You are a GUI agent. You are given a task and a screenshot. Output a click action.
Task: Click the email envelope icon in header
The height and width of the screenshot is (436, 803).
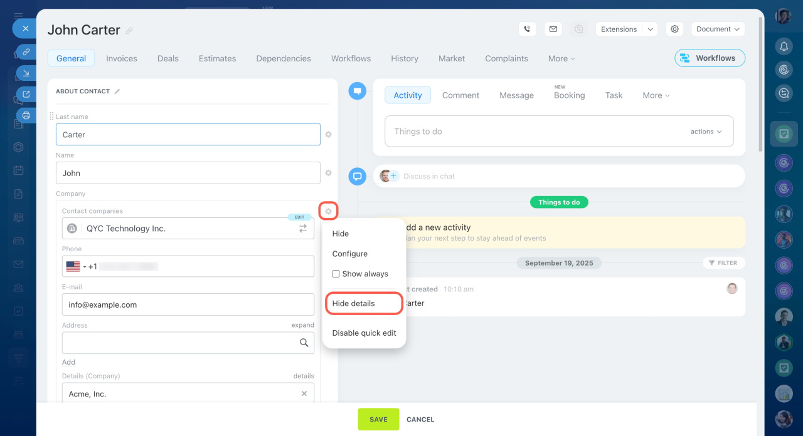tap(553, 29)
